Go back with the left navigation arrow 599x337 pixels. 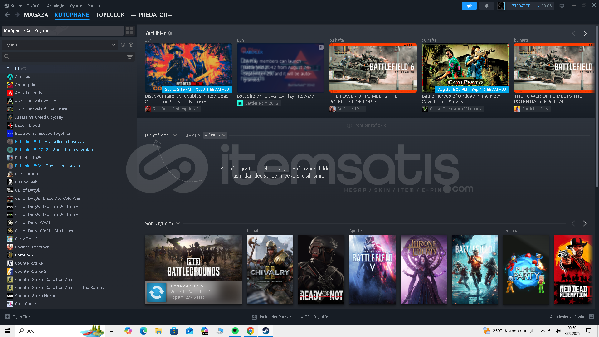point(7,15)
